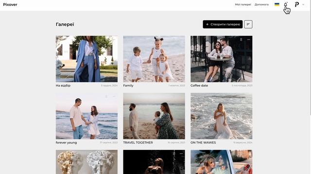Click the Галереї page heading
Screen dimensions: 311x174
[65, 24]
